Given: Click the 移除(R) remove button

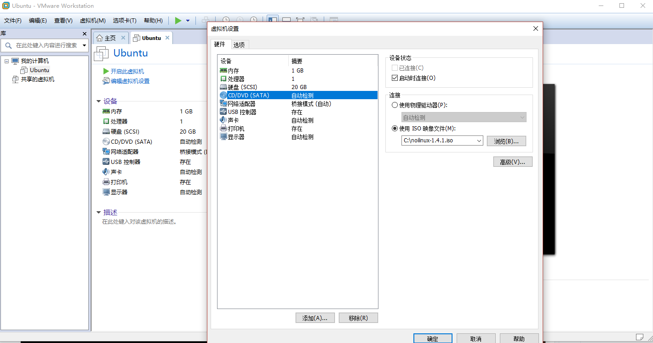Looking at the screenshot, I should 358,318.
